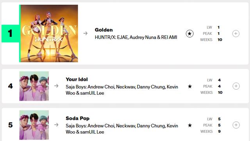Click the star icon beside Soda Pop
250x141 pixels.
(190, 125)
